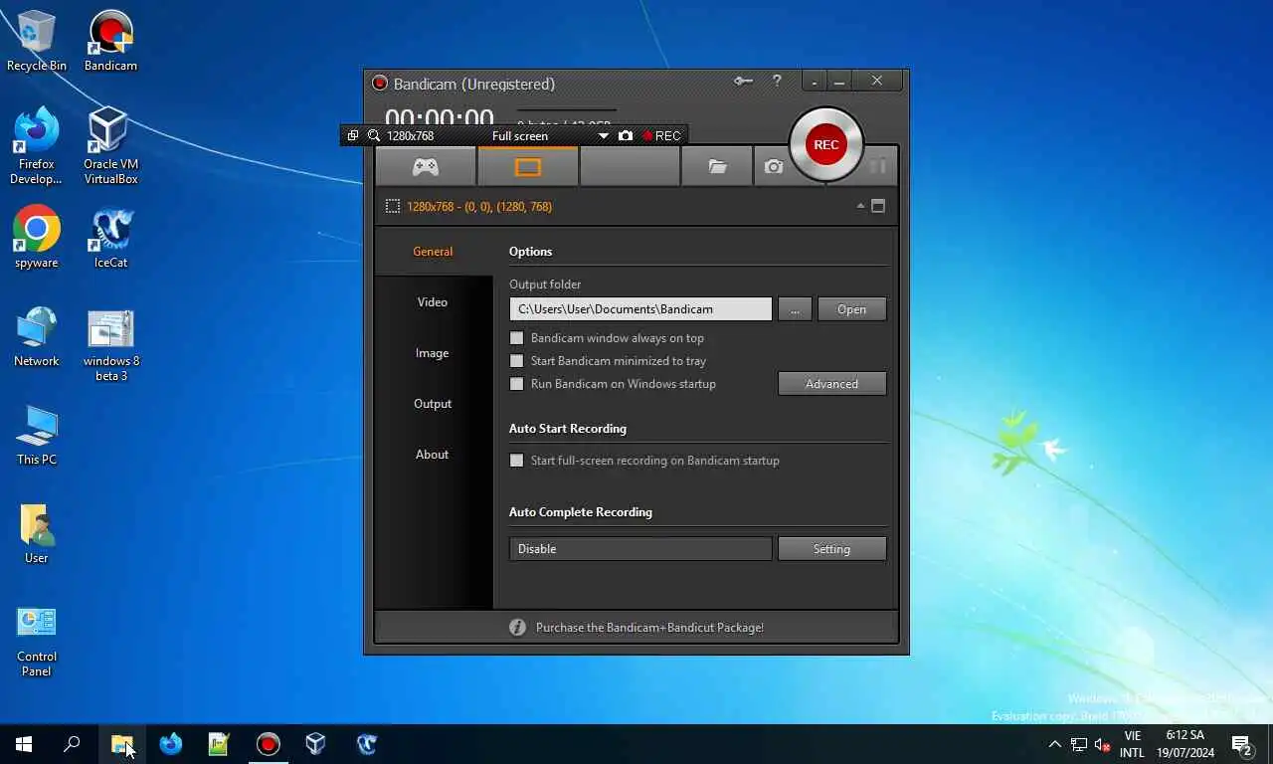
Task: Start recording with the big round REC button
Action: pos(825,144)
